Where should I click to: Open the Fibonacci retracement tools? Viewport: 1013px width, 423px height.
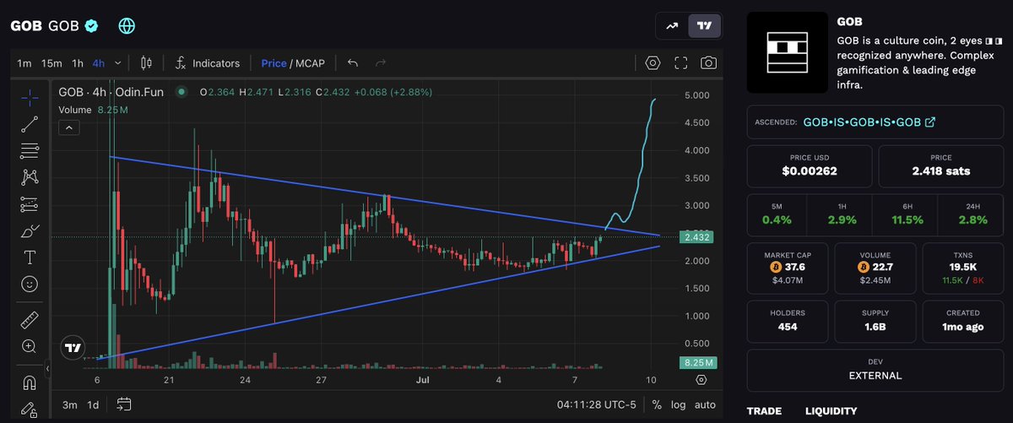coord(30,150)
